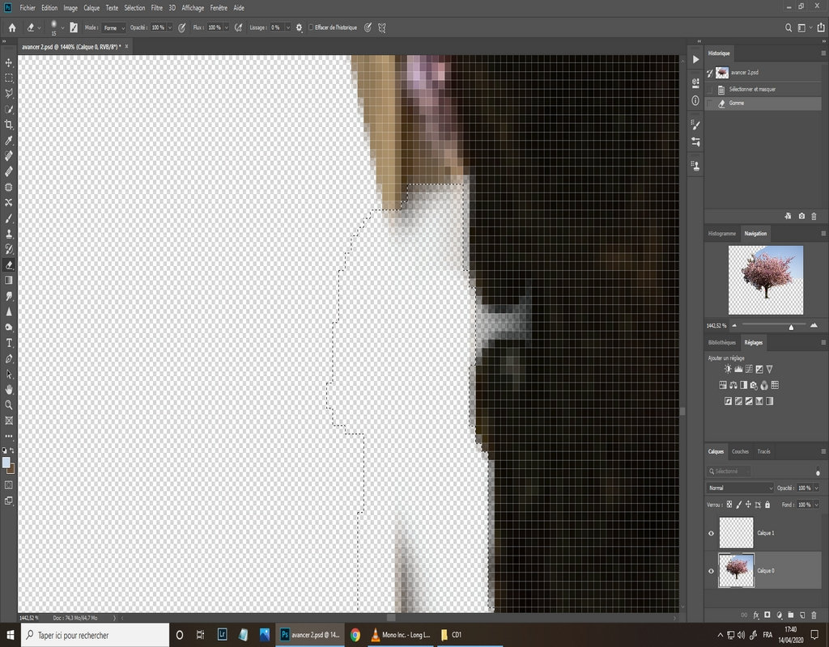Select the Gomme history state
829x647 pixels.
[763, 104]
